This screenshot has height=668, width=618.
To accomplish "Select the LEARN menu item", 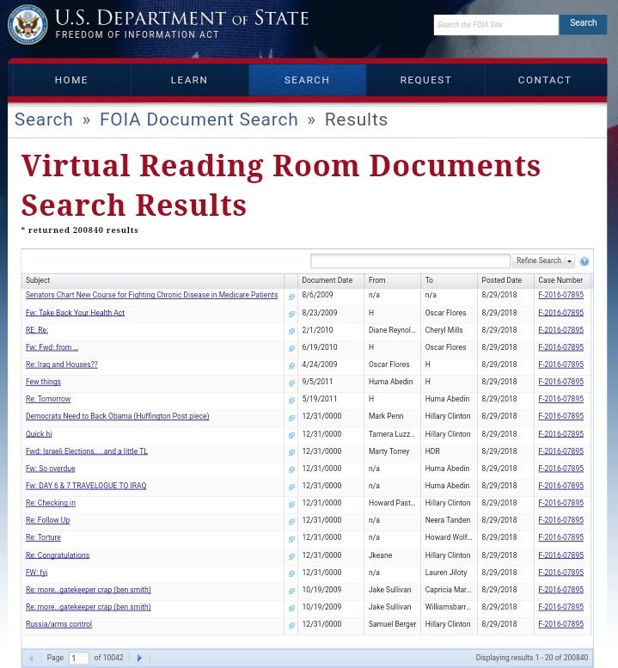I will tap(189, 80).
